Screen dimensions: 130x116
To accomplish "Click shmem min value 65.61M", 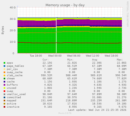I will tap(72, 79).
